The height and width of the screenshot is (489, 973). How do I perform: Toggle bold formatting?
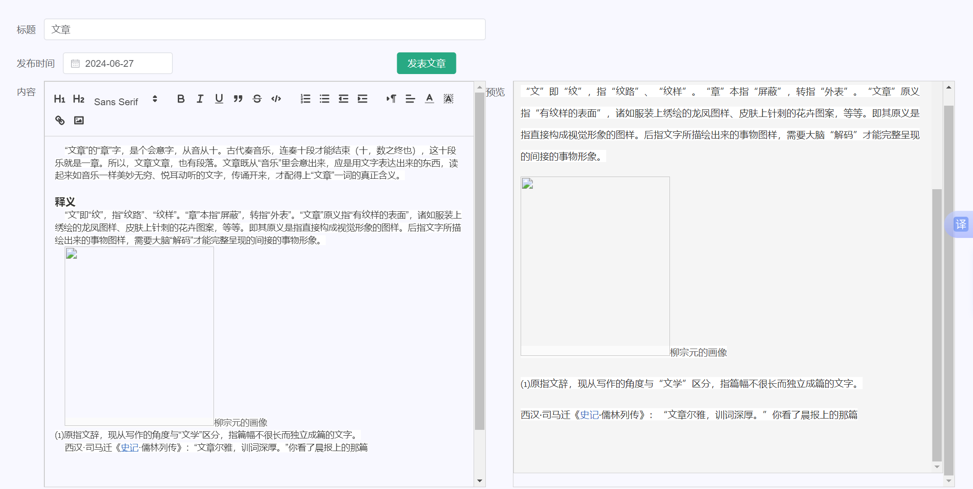pos(180,99)
